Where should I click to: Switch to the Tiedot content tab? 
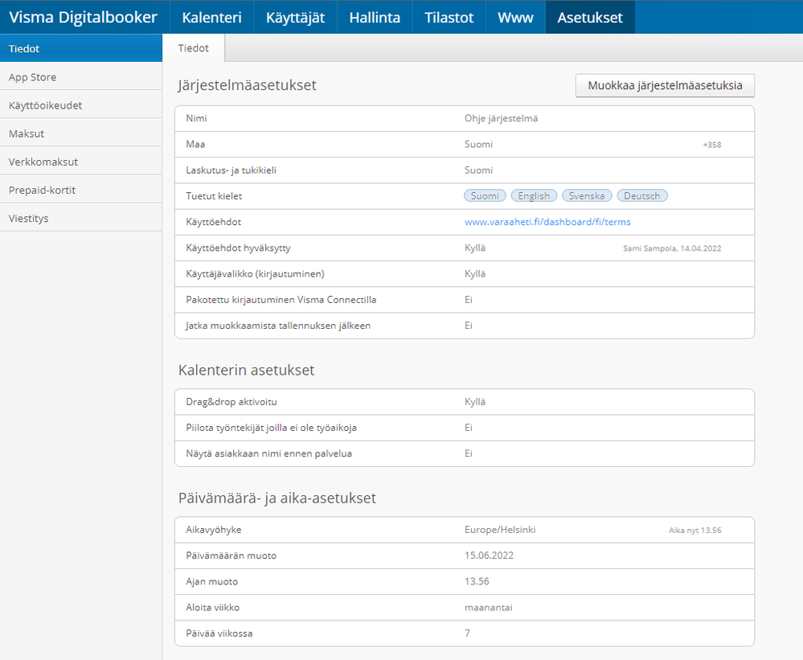194,48
